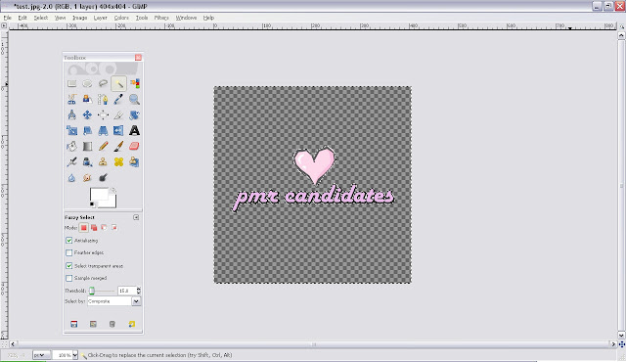Image resolution: width=626 pixels, height=362 pixels.
Task: Select the Airbrush tool
Action: tap(71, 161)
